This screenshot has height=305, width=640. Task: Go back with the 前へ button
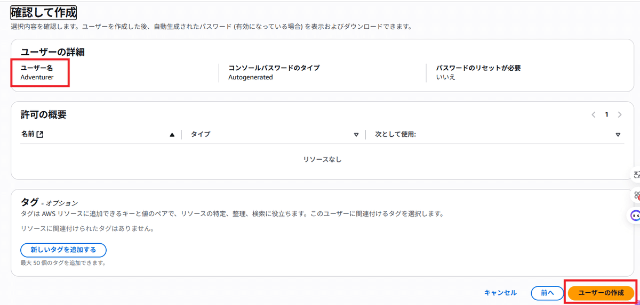point(547,293)
